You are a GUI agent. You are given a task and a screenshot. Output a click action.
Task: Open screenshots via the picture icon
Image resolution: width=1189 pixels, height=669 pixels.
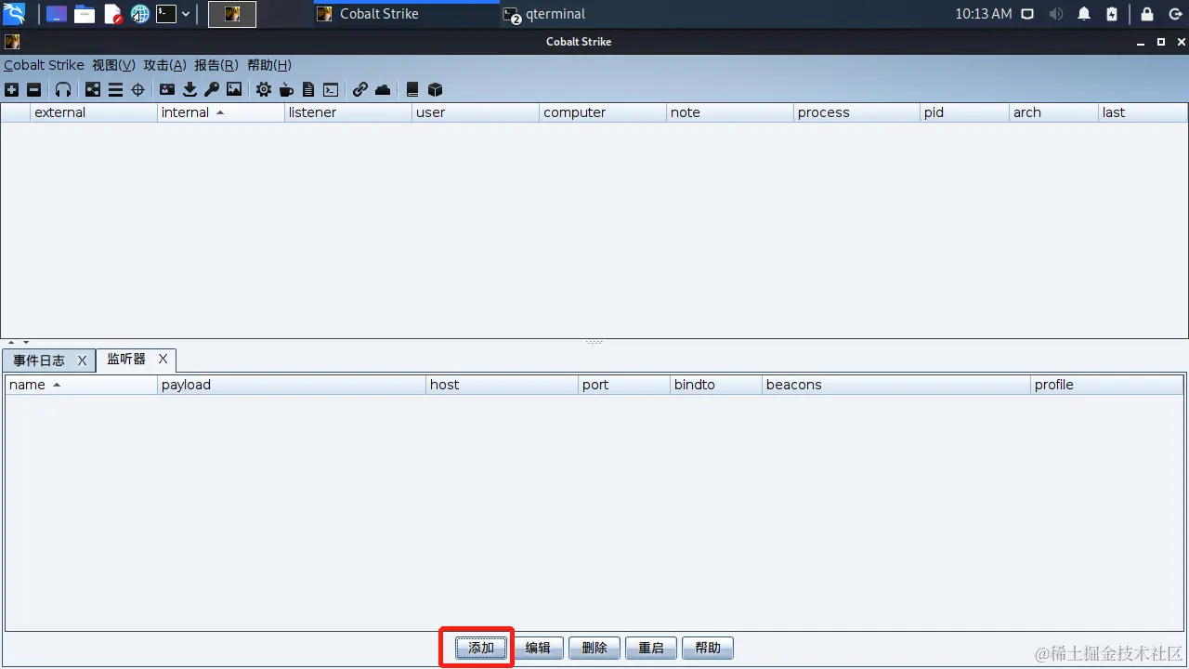234,90
